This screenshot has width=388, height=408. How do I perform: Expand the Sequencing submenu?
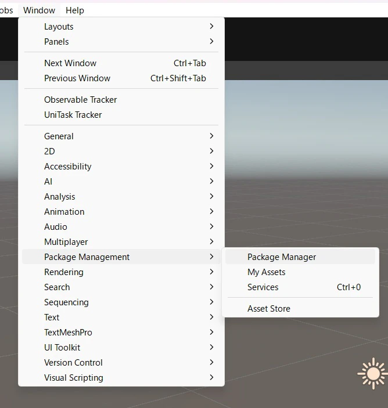click(x=121, y=302)
